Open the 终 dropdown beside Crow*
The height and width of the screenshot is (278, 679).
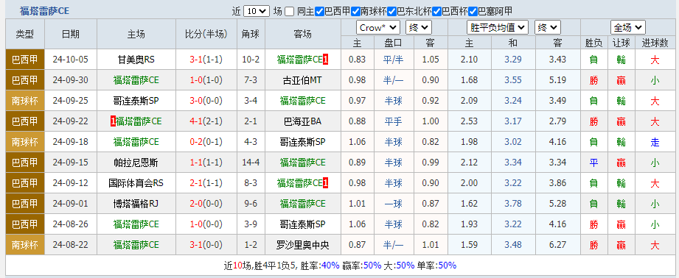tap(418, 28)
